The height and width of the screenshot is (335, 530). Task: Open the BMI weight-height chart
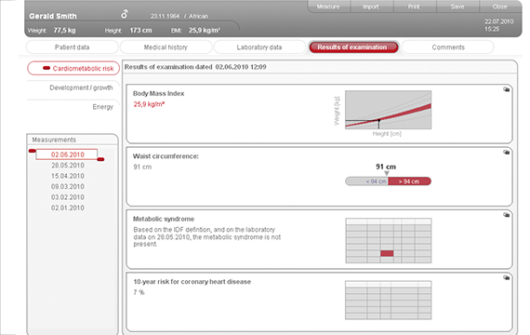pyautogui.click(x=388, y=110)
